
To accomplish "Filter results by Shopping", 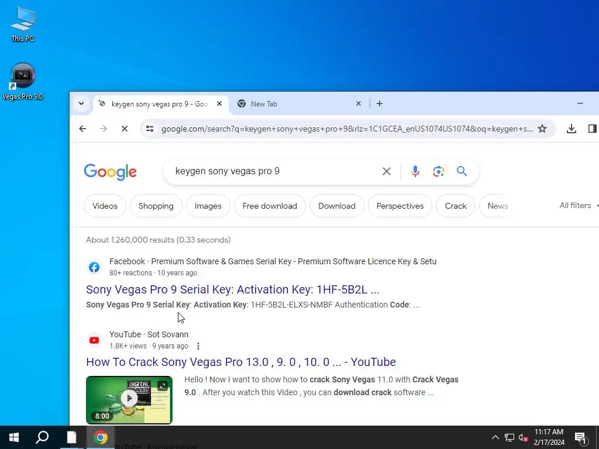I will (x=156, y=206).
